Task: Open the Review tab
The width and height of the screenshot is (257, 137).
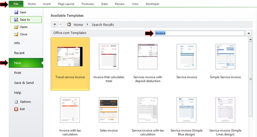Action: point(120,4)
